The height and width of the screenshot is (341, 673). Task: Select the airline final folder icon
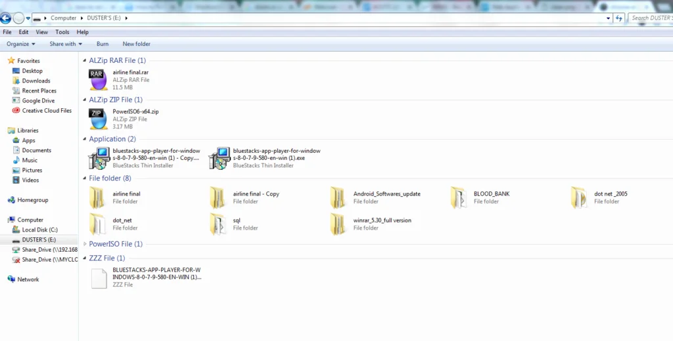tap(97, 197)
